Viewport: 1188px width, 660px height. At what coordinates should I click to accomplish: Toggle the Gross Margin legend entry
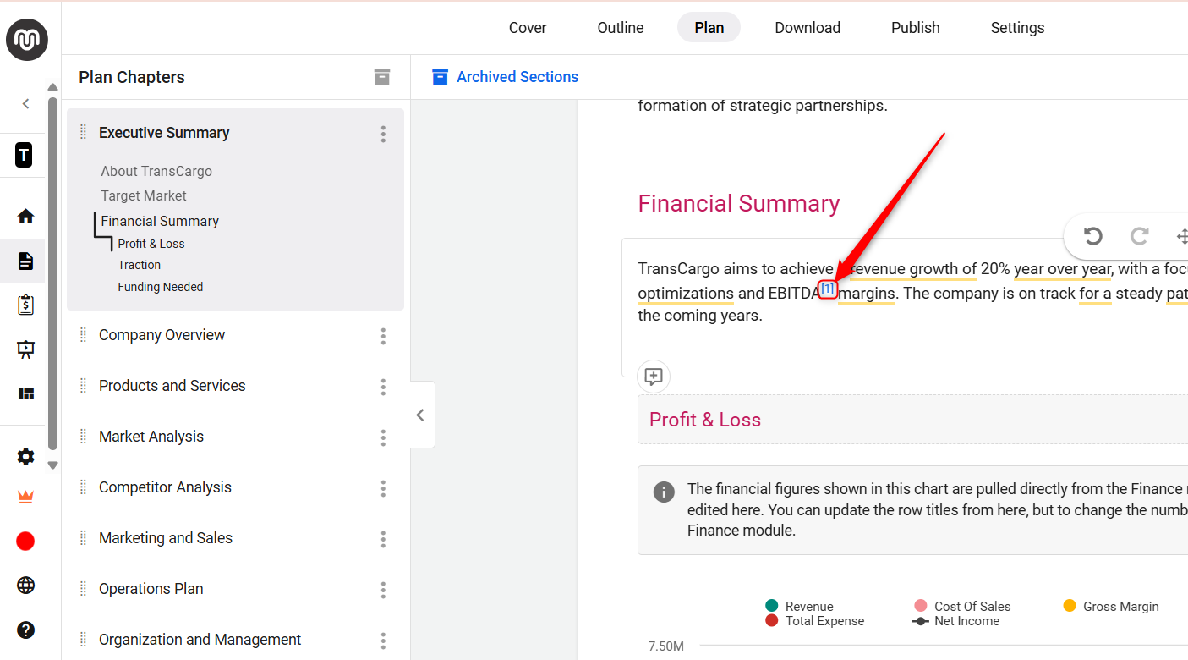pos(1110,606)
